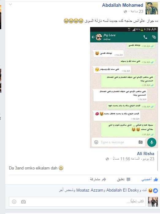Open the post options chevron menu
Screen dimensions: 160x214
(10, 4)
